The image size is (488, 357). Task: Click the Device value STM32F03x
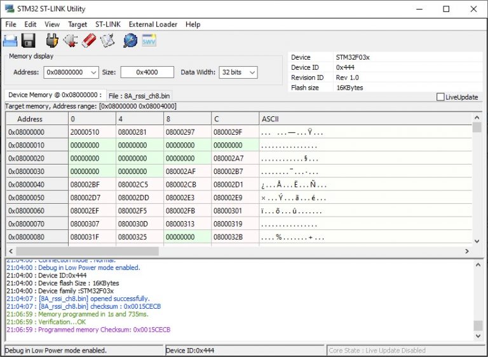point(353,57)
